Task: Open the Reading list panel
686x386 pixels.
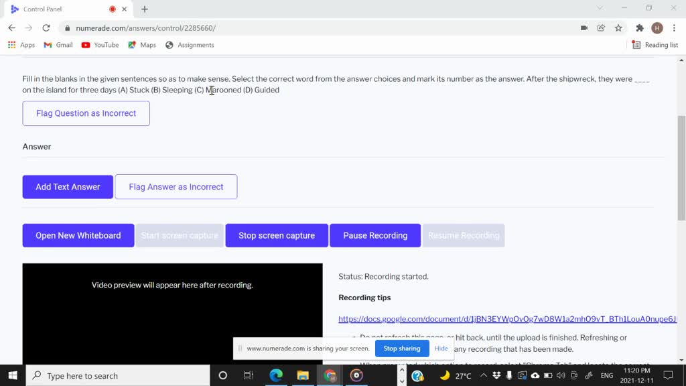Action: pos(655,45)
